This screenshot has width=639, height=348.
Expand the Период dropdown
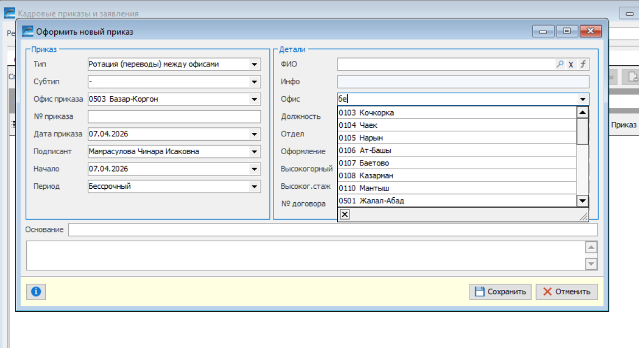(254, 187)
